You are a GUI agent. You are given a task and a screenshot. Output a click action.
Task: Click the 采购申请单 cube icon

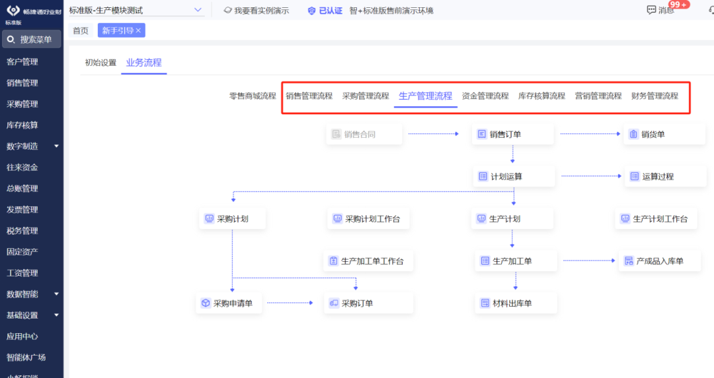pyautogui.click(x=206, y=303)
